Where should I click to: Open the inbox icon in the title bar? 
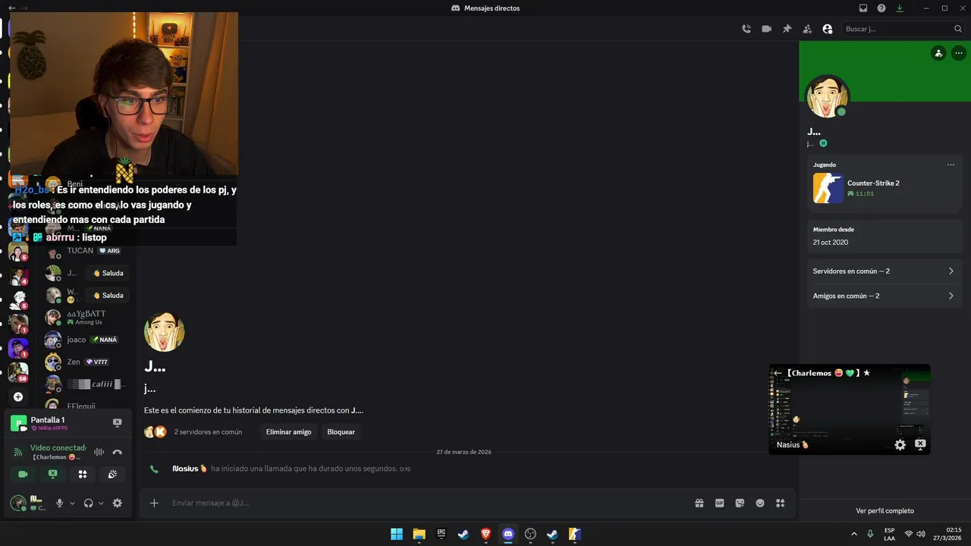(x=863, y=8)
